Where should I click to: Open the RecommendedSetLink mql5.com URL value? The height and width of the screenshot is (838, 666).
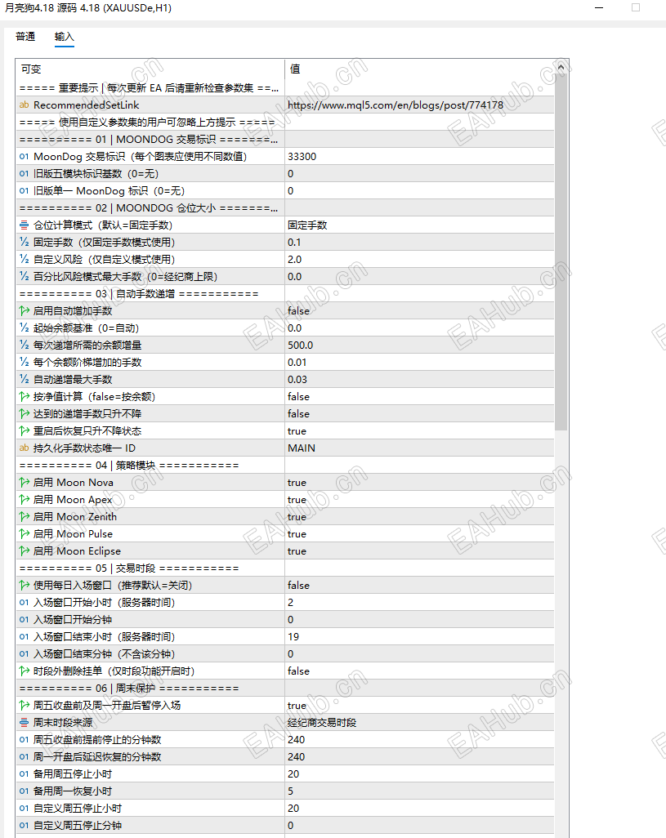(x=419, y=105)
